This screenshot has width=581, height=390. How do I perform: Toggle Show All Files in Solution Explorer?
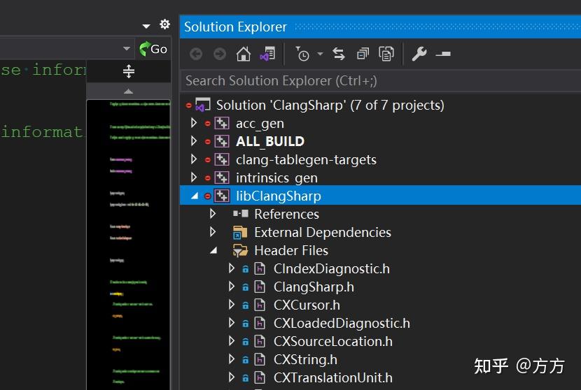pos(386,54)
